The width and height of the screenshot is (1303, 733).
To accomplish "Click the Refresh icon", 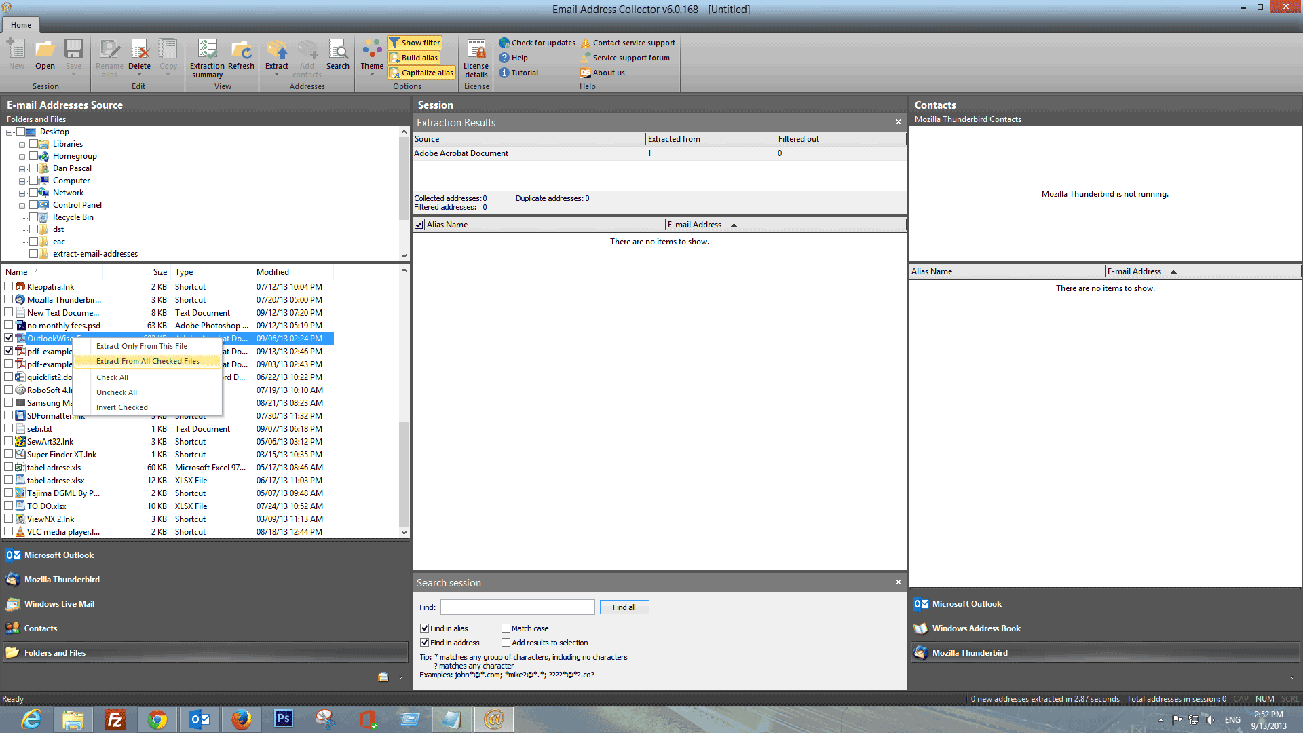I will point(241,54).
